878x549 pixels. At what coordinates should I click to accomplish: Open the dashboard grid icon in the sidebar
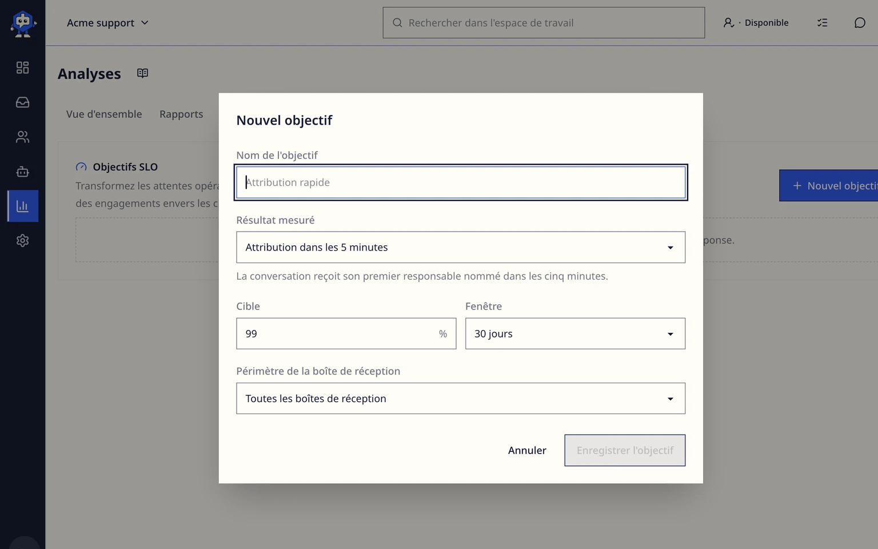[22, 67]
